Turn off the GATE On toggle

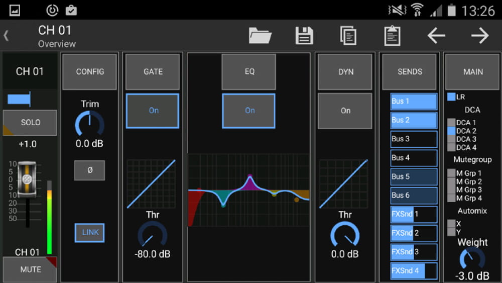153,111
